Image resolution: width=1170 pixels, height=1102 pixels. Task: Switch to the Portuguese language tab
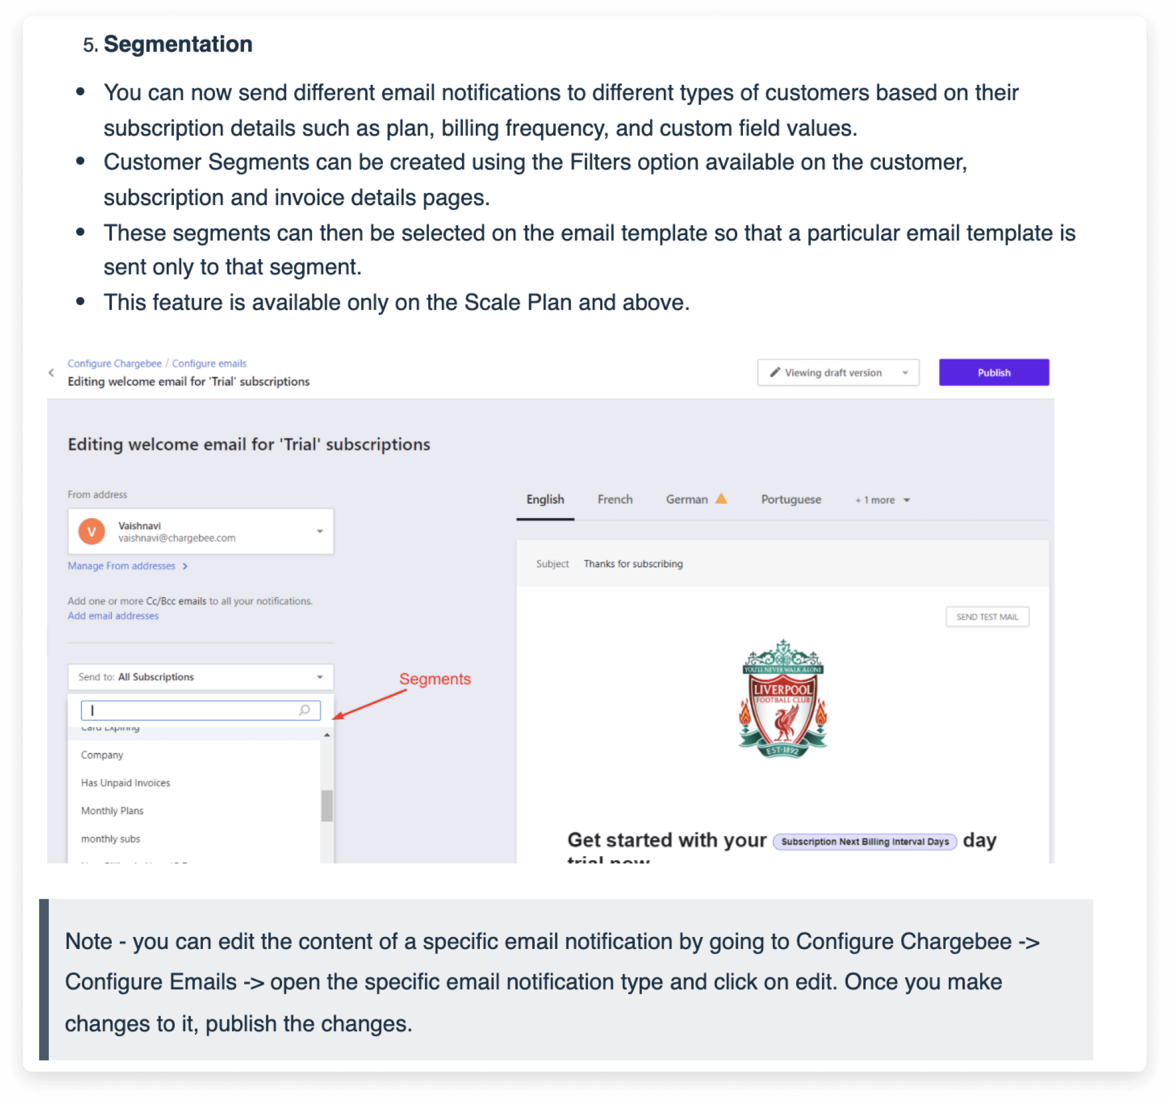tap(791, 500)
